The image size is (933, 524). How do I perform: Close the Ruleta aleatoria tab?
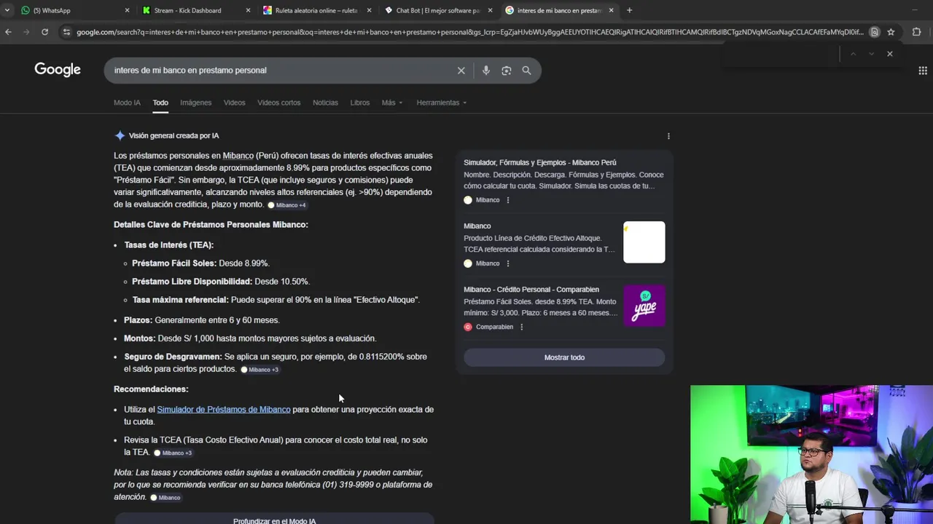(x=369, y=10)
